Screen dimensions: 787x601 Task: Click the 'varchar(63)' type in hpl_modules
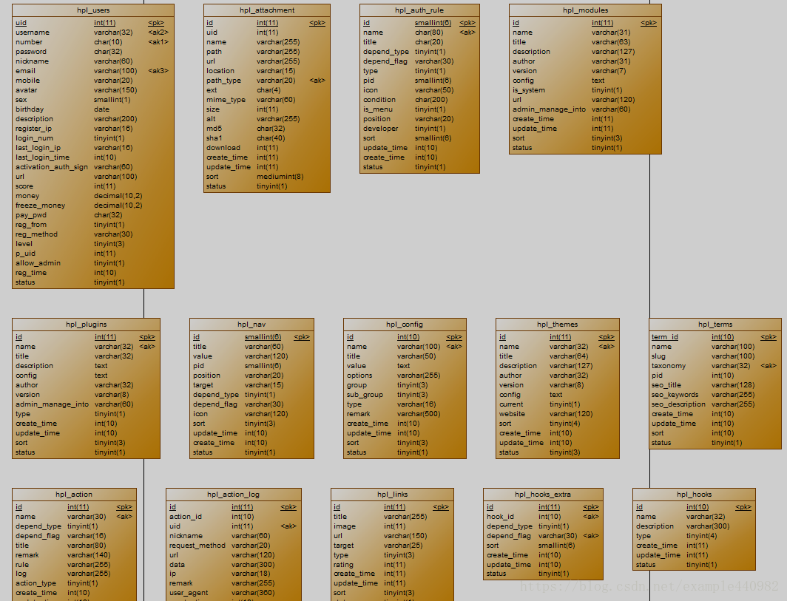pos(611,42)
